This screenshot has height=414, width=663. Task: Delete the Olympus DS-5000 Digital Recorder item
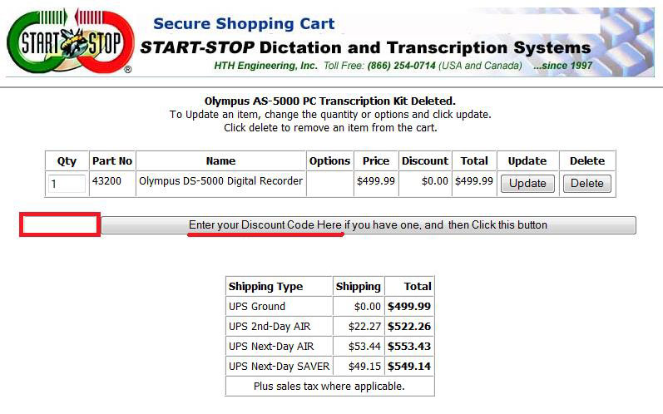[587, 184]
